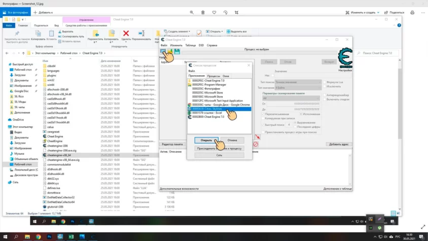
Task: Click the red X Удалить icon in Explorer ribbon
Action: point(126,33)
